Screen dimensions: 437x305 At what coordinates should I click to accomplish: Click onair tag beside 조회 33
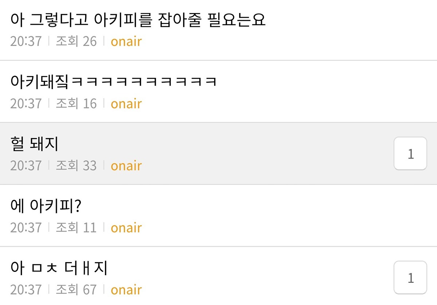click(x=126, y=166)
